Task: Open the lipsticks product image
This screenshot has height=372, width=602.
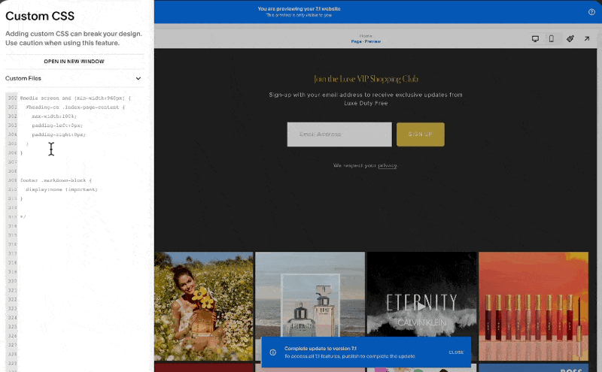Action: tap(534, 306)
